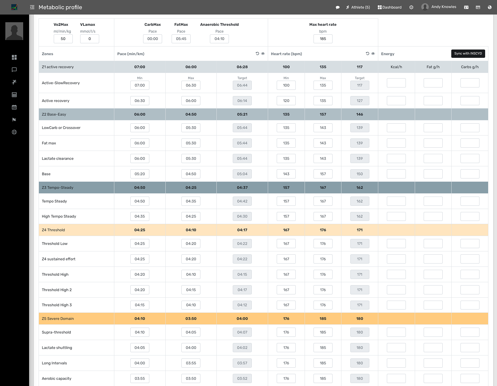Edit Active-SlowRecovery min pace field

tap(140, 85)
